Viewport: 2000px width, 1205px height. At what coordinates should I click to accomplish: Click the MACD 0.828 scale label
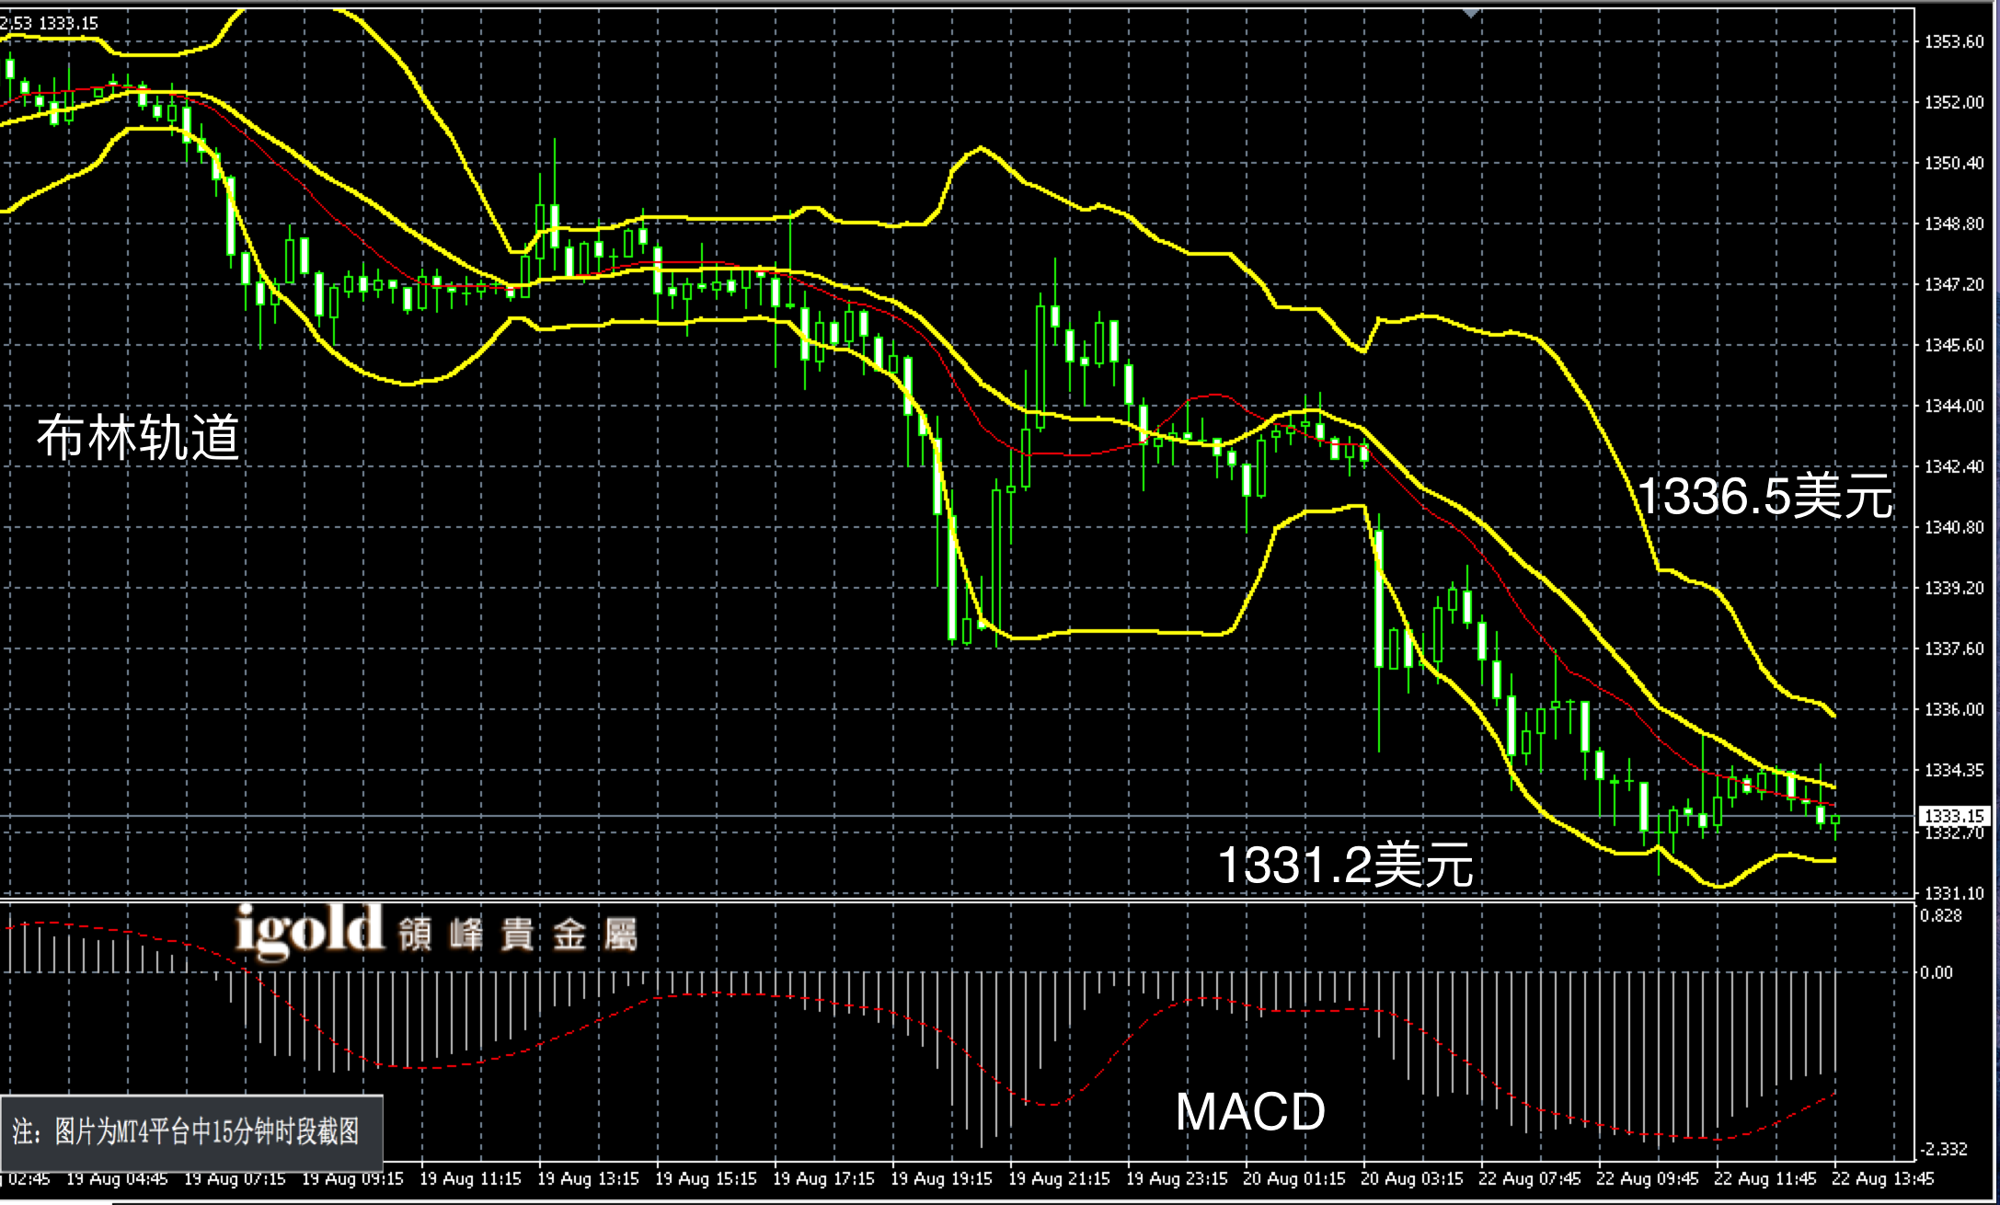pyautogui.click(x=1941, y=915)
